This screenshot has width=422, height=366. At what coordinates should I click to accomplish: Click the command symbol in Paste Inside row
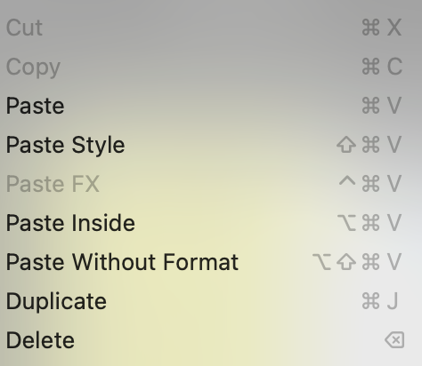[x=371, y=223]
